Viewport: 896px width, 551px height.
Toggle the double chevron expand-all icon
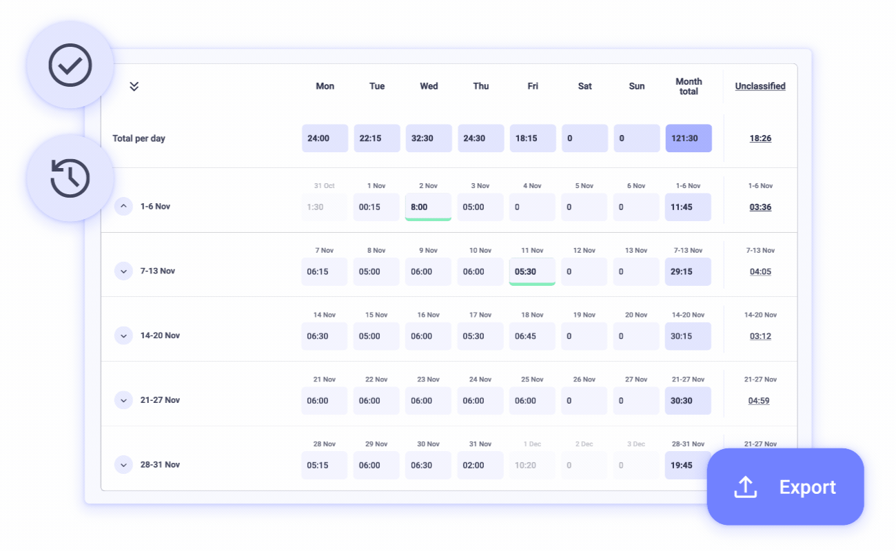134,87
